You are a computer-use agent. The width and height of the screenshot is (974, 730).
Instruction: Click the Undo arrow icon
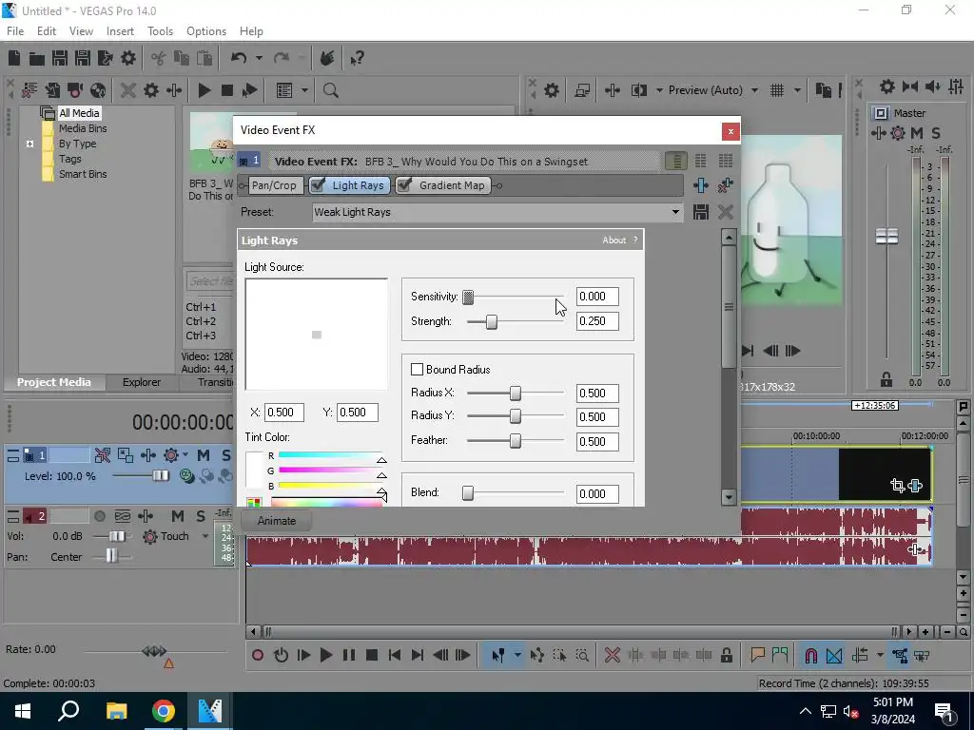tap(239, 58)
